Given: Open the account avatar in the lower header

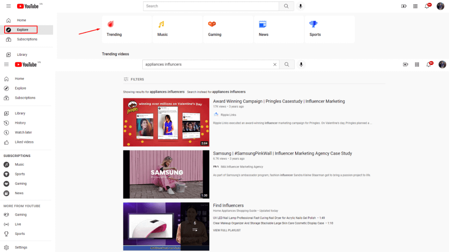Looking at the screenshot, I should point(442,65).
